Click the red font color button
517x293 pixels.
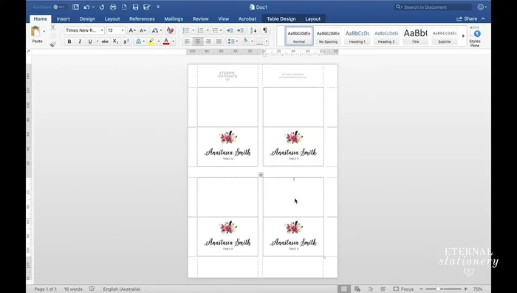166,41
